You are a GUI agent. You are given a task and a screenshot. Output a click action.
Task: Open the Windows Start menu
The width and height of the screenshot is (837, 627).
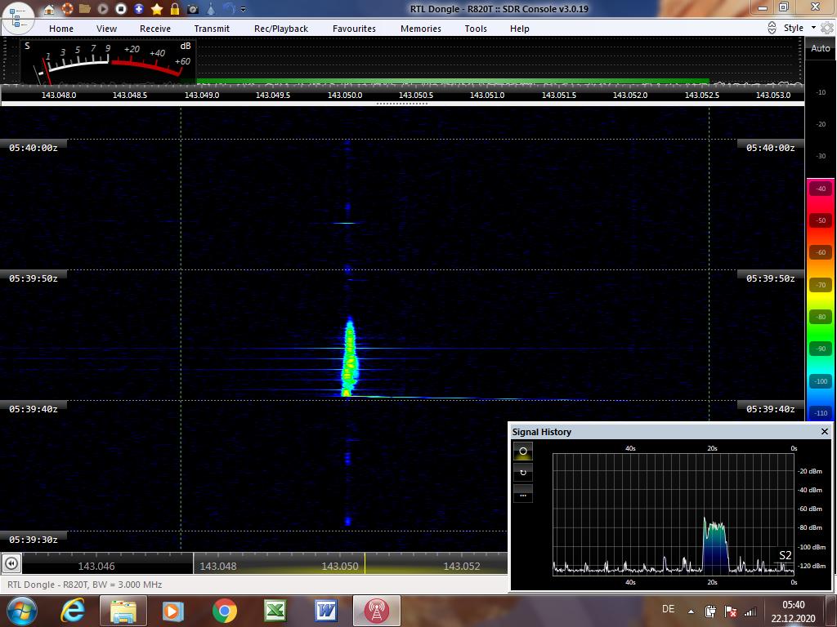click(x=21, y=611)
